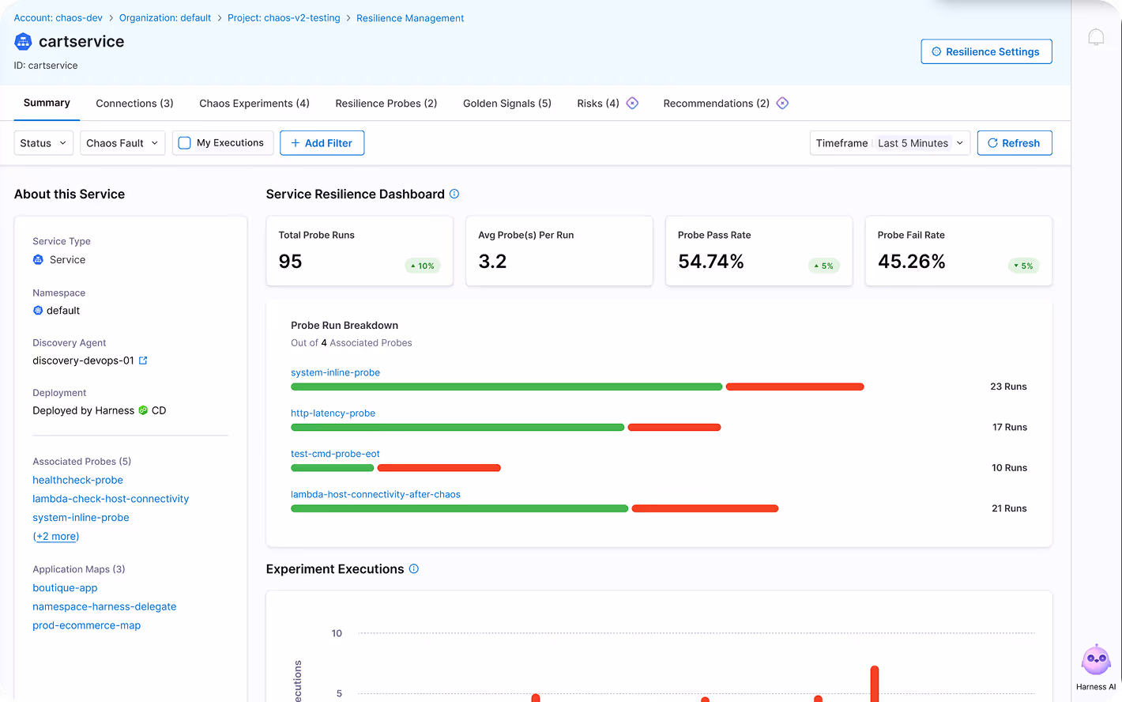This screenshot has height=702, width=1122.
Task: Click the Probe Pass Rate card
Action: (759, 251)
